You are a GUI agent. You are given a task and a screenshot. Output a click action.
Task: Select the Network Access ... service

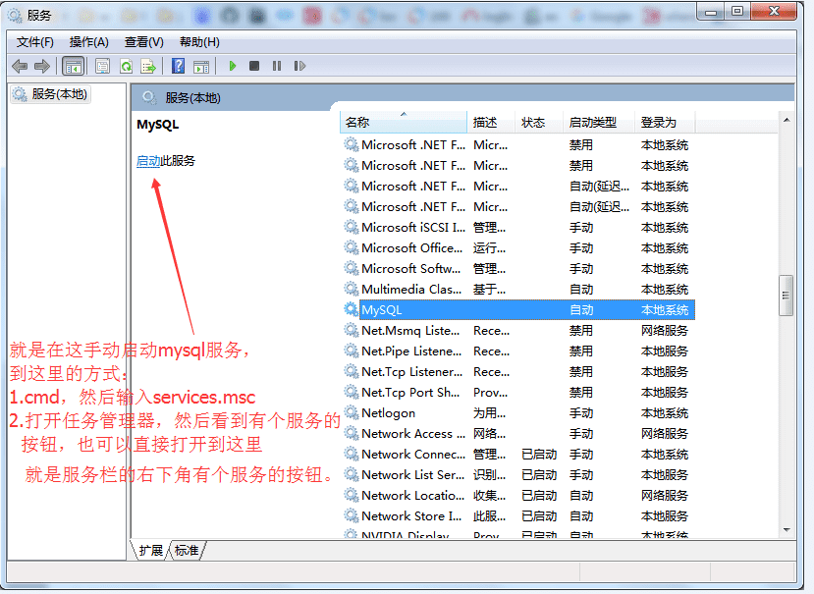click(518, 434)
